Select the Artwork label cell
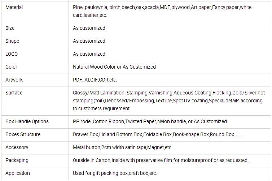Image resolution: width=272 pixels, height=181 pixels. 14,80
